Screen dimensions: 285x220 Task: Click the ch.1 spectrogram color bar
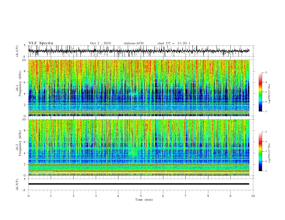260,92
